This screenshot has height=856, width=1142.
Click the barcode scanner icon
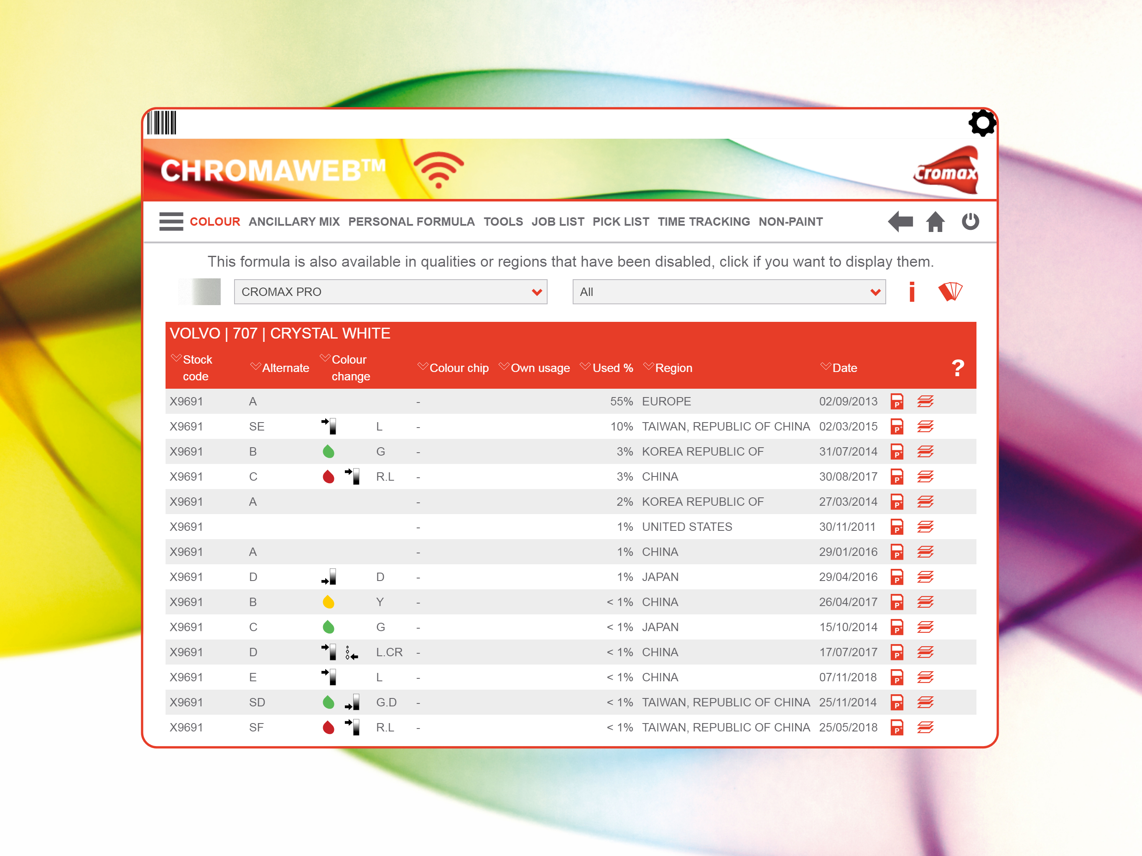[162, 123]
